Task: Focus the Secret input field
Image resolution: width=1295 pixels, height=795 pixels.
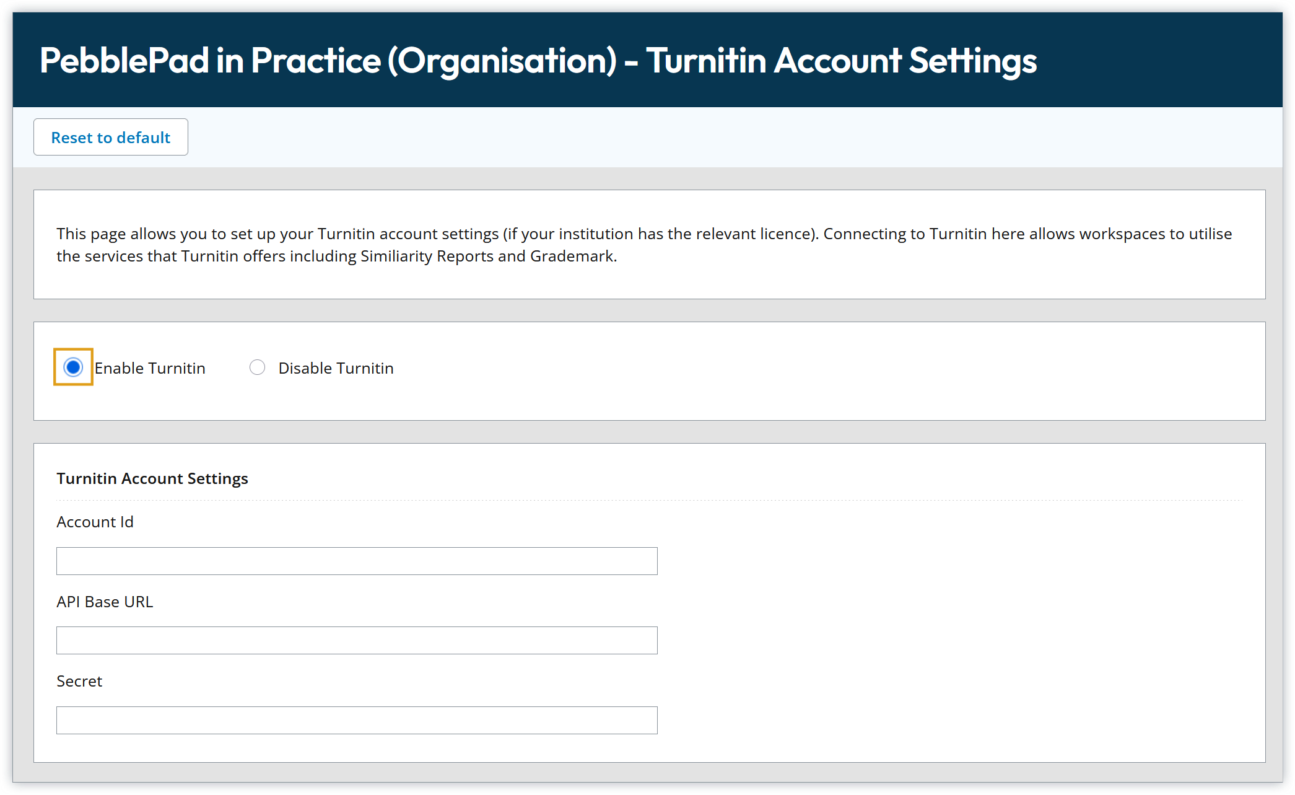Action: tap(356, 720)
